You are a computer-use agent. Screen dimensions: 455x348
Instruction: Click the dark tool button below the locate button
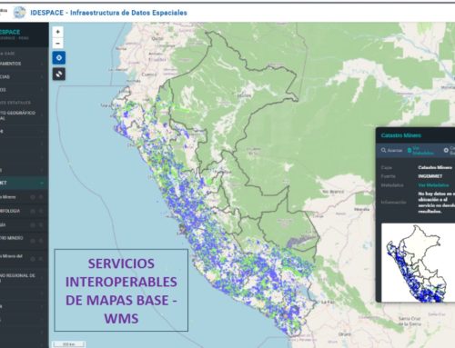(x=59, y=74)
